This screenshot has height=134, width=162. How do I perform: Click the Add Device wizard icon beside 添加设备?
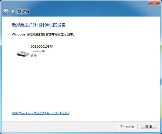13,12
